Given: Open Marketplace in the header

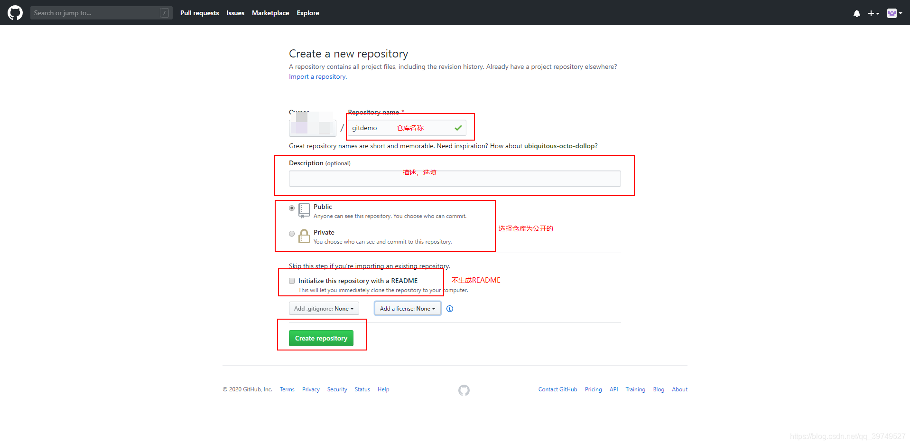Looking at the screenshot, I should 270,13.
